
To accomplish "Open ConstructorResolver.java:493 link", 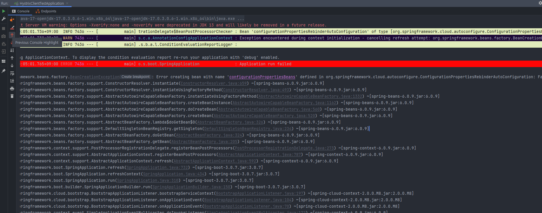I will coord(256,90).
